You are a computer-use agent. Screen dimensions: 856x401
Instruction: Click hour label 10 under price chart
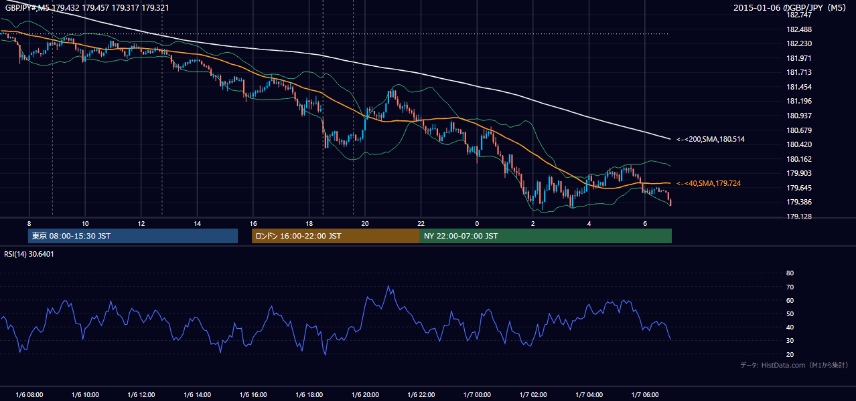pyautogui.click(x=85, y=223)
